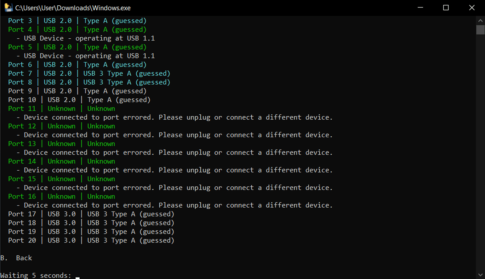Click scrollbar up arrow
Image resolution: width=485 pixels, height=279 pixels.
point(480,21)
